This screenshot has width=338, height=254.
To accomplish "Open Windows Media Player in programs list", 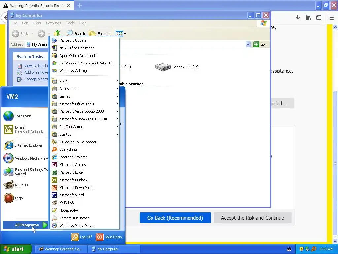I will tap(84, 226).
